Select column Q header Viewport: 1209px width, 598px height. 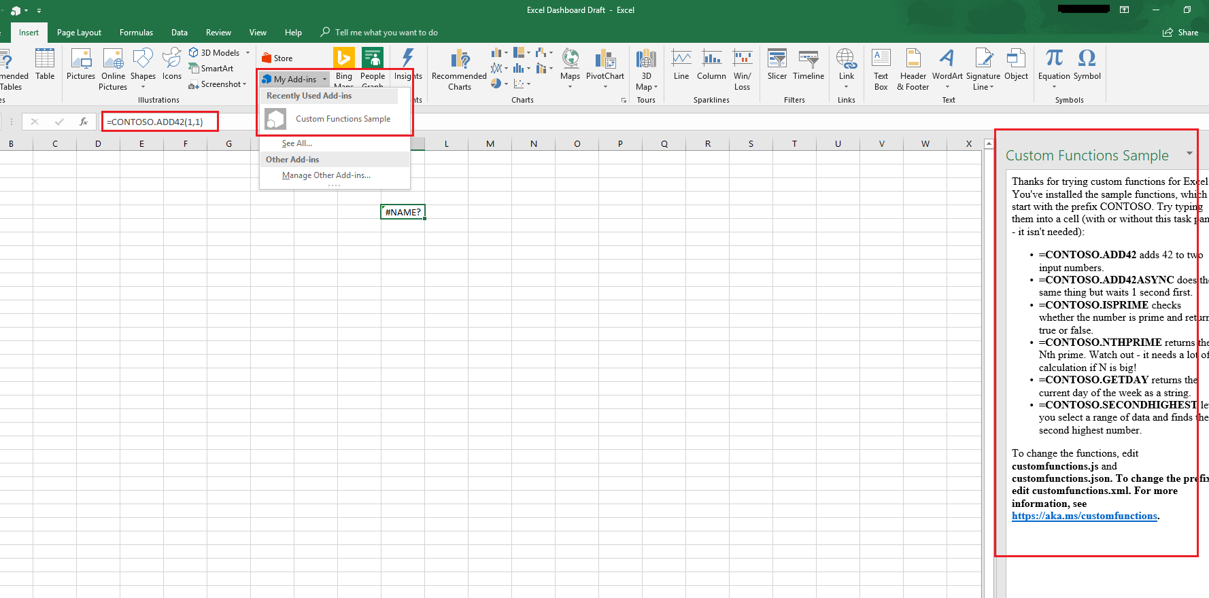(x=664, y=143)
